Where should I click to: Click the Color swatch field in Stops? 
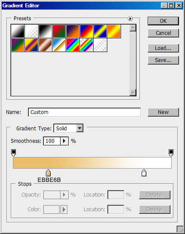[x=52, y=209]
